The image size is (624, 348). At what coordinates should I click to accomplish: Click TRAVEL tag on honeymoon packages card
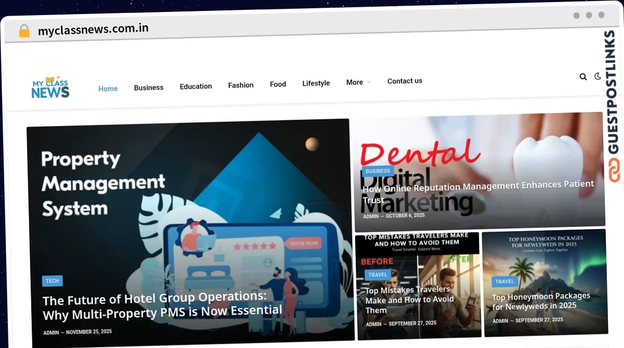point(504,282)
